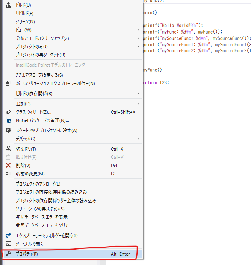The image size is (251, 265).
Task: Click the NuGet package manager icon
Action: click(x=8, y=120)
